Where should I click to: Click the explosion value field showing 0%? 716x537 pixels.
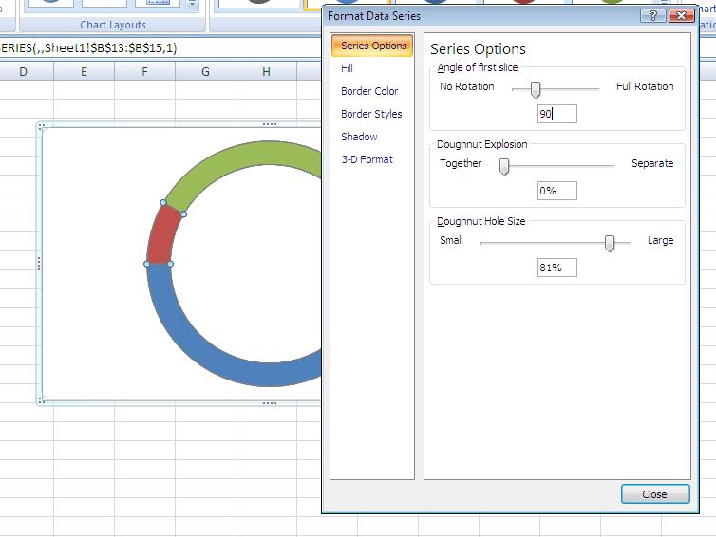(556, 191)
